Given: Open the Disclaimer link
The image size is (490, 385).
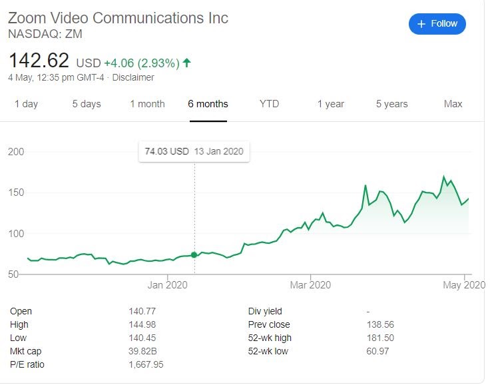Looking at the screenshot, I should pyautogui.click(x=132, y=77).
